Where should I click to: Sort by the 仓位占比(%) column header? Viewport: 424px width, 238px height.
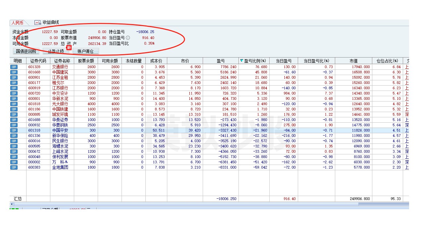(x=387, y=61)
